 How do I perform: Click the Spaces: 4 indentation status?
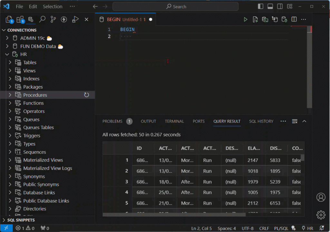(x=227, y=228)
